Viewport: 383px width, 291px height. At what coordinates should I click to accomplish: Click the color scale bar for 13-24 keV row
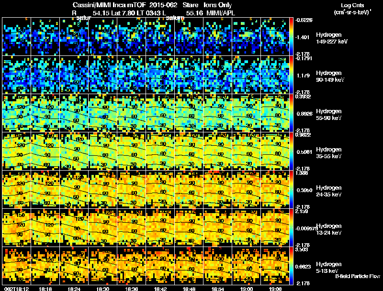[292, 228]
